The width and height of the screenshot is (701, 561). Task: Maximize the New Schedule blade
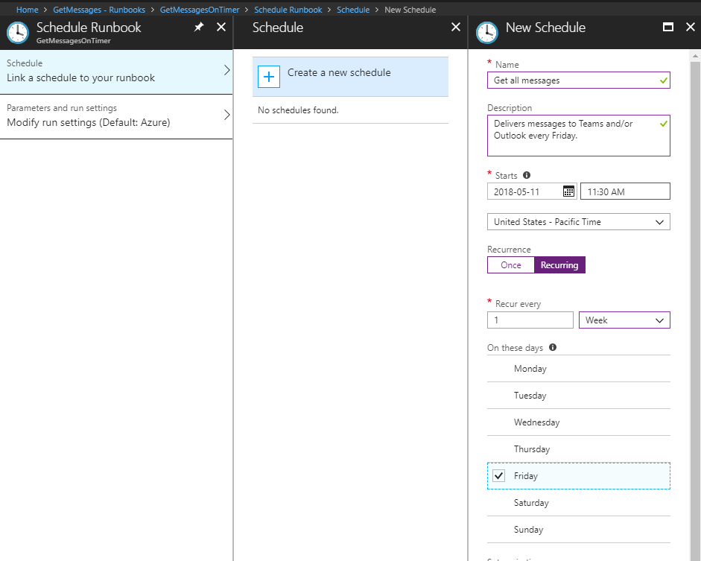point(668,28)
